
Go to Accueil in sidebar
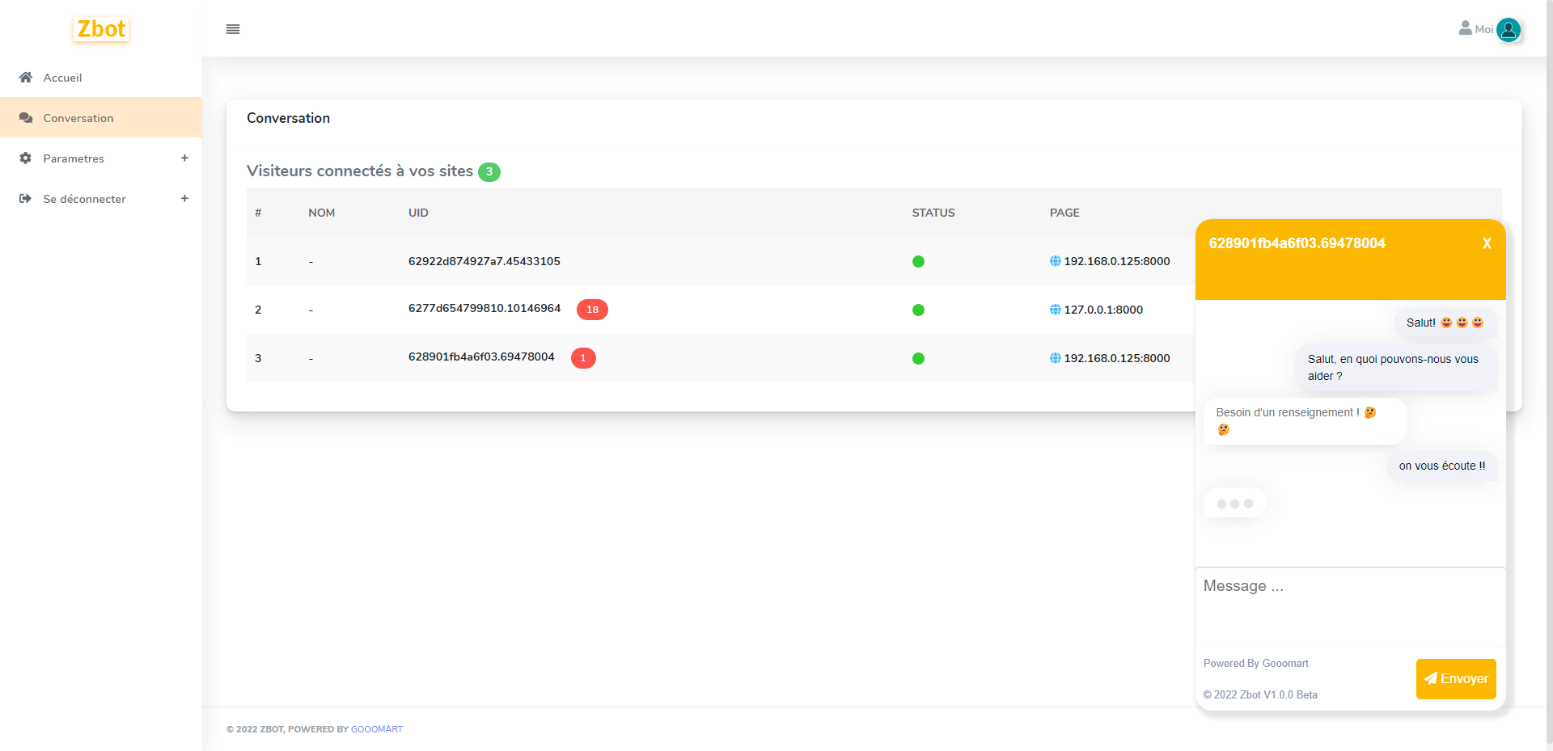point(62,78)
